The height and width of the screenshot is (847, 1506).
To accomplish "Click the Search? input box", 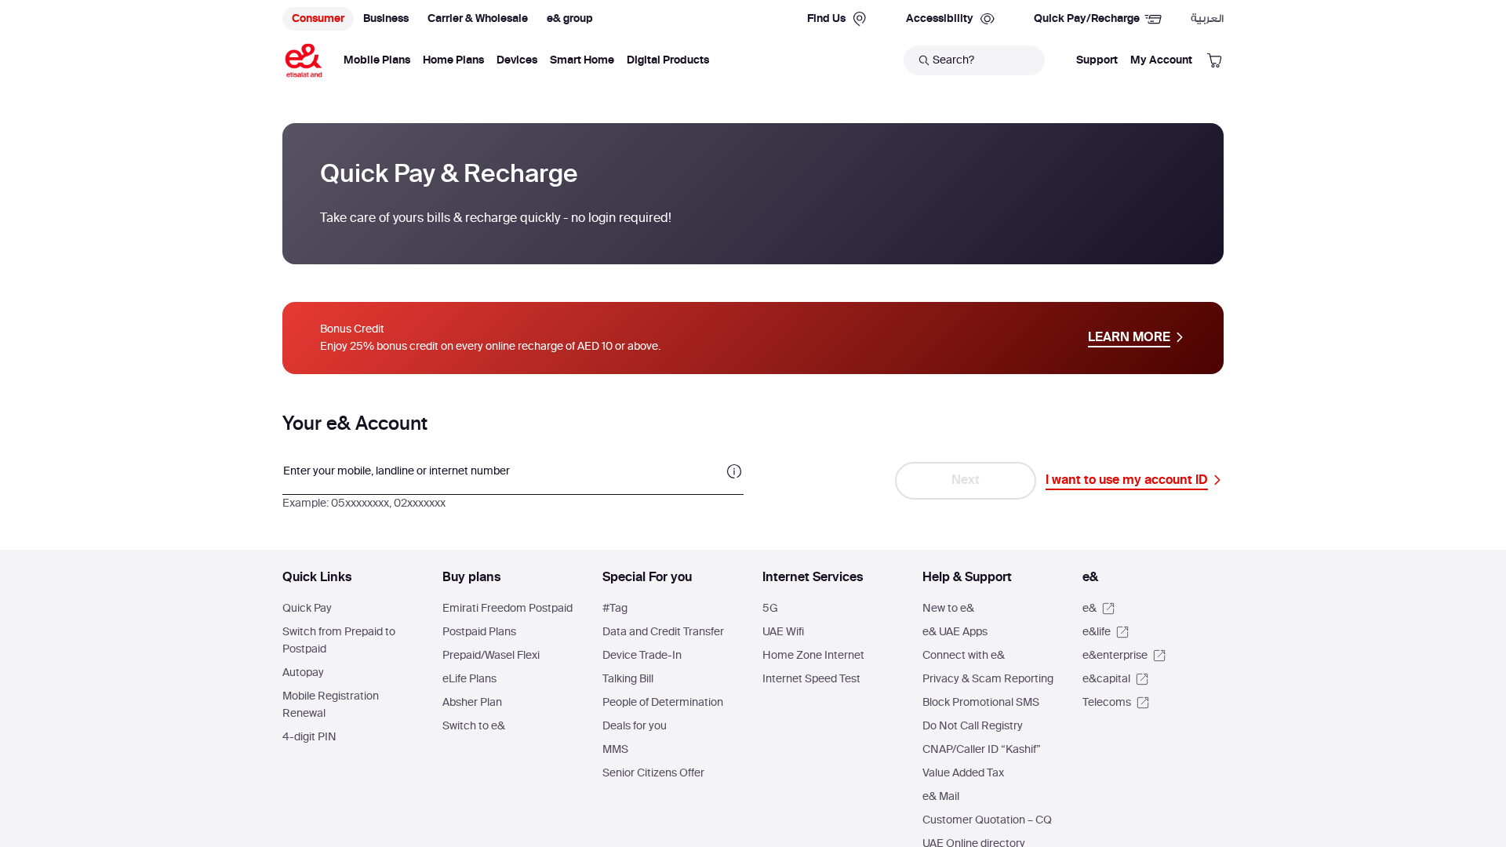I will click(x=974, y=60).
